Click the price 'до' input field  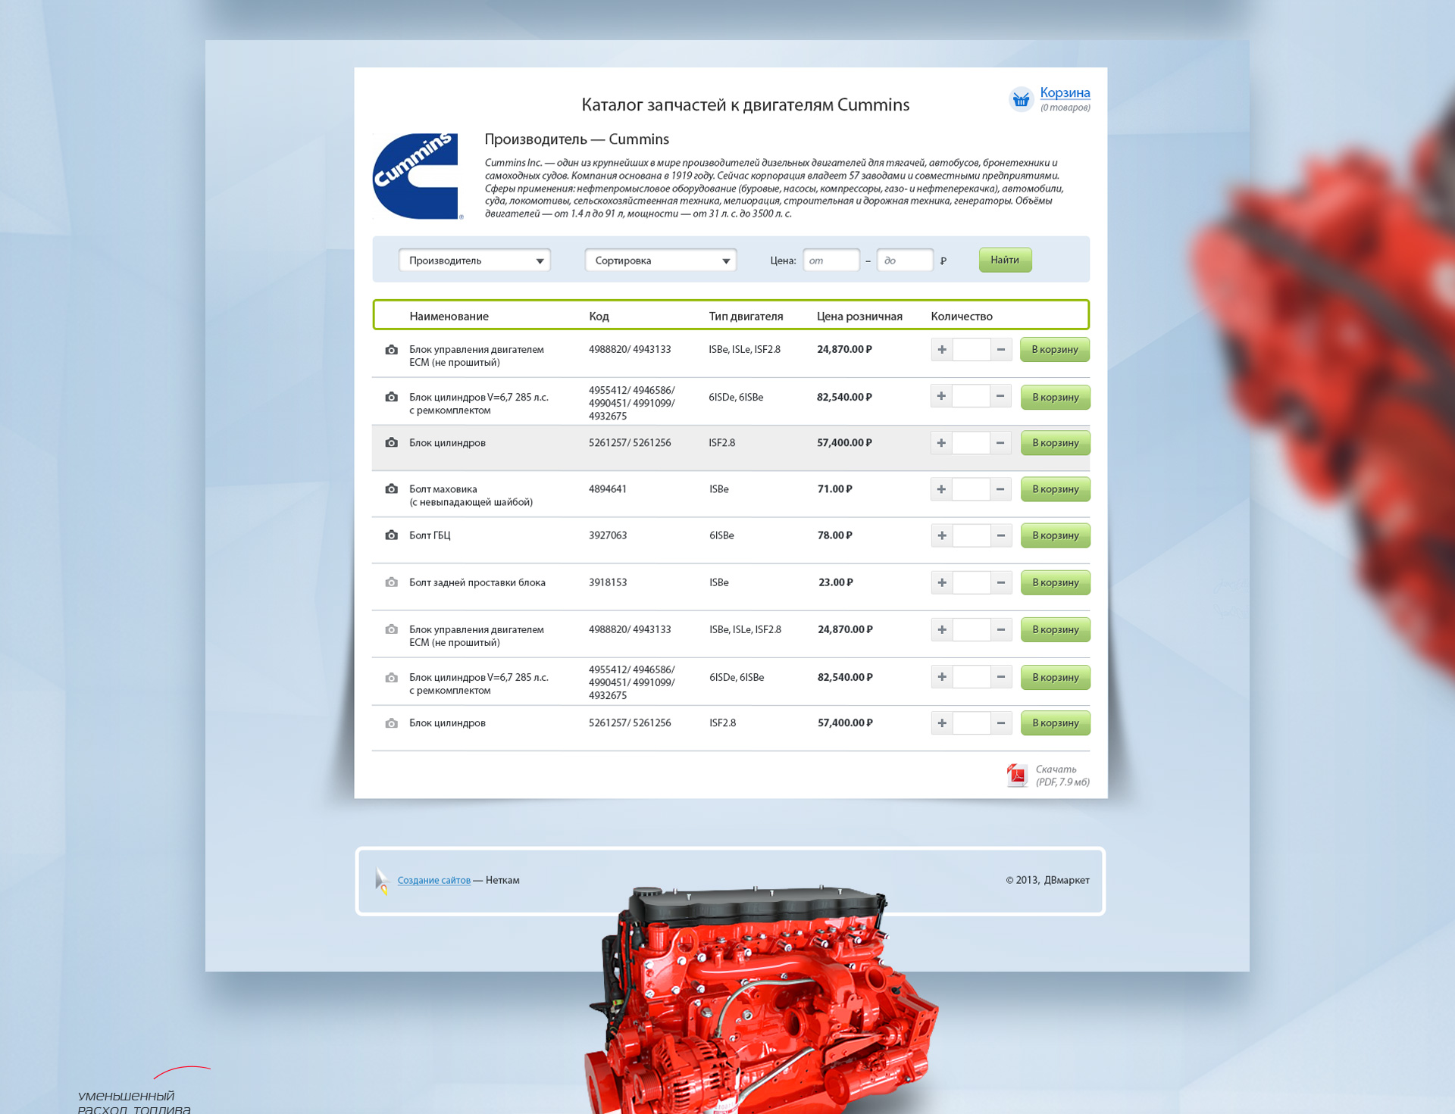click(904, 261)
